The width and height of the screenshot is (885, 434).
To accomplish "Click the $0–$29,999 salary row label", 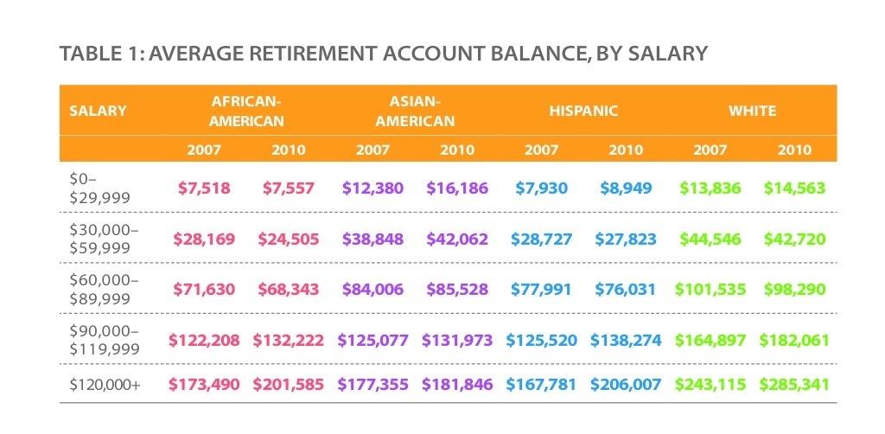I will 98,188.
